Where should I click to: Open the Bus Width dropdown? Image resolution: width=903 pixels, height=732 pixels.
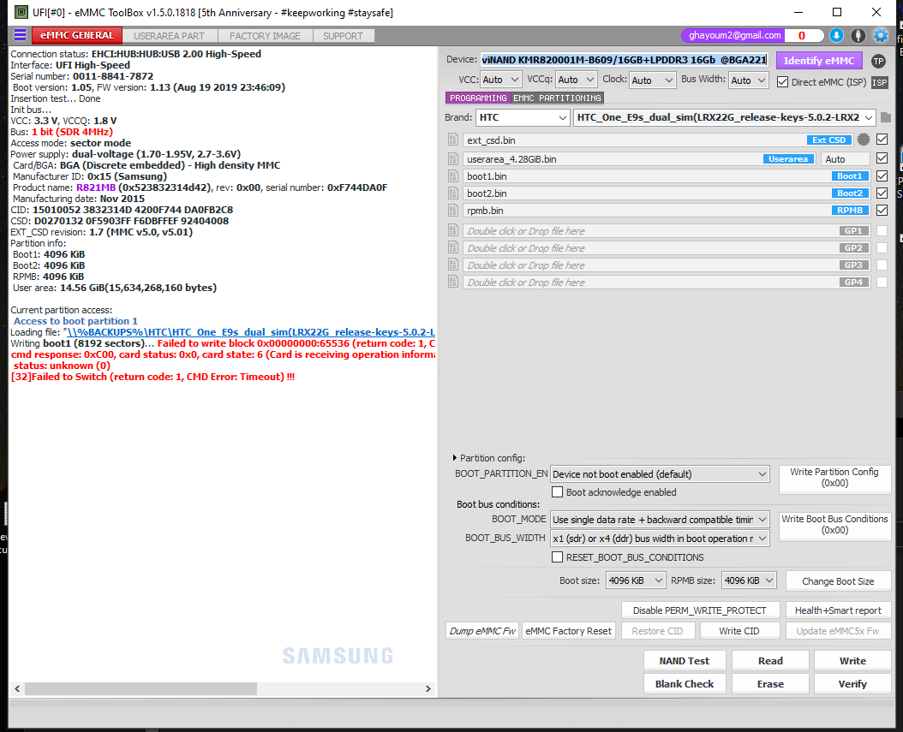(x=749, y=80)
